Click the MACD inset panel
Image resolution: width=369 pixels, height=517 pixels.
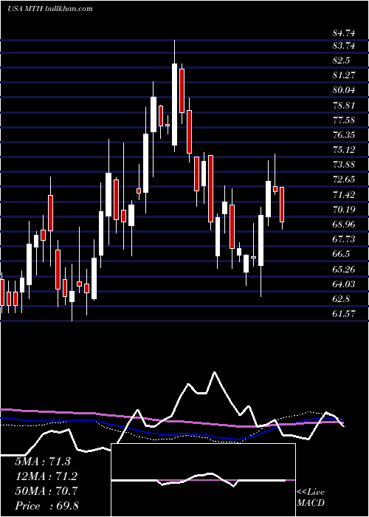pyautogui.click(x=203, y=480)
